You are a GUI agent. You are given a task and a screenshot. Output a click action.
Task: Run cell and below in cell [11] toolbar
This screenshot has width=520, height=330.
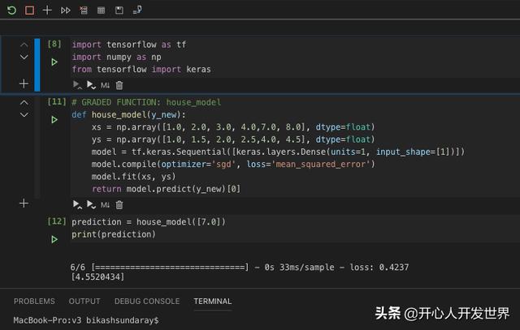click(91, 205)
